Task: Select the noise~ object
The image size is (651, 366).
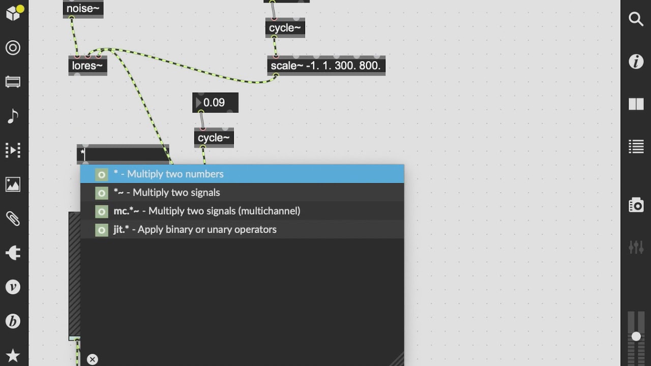Action: click(x=83, y=9)
